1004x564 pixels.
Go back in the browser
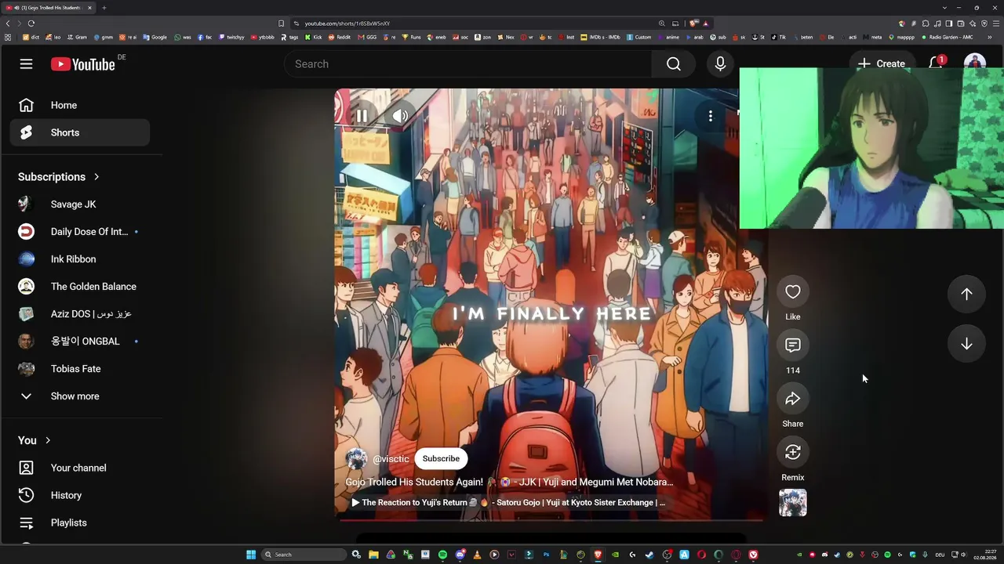point(8,23)
